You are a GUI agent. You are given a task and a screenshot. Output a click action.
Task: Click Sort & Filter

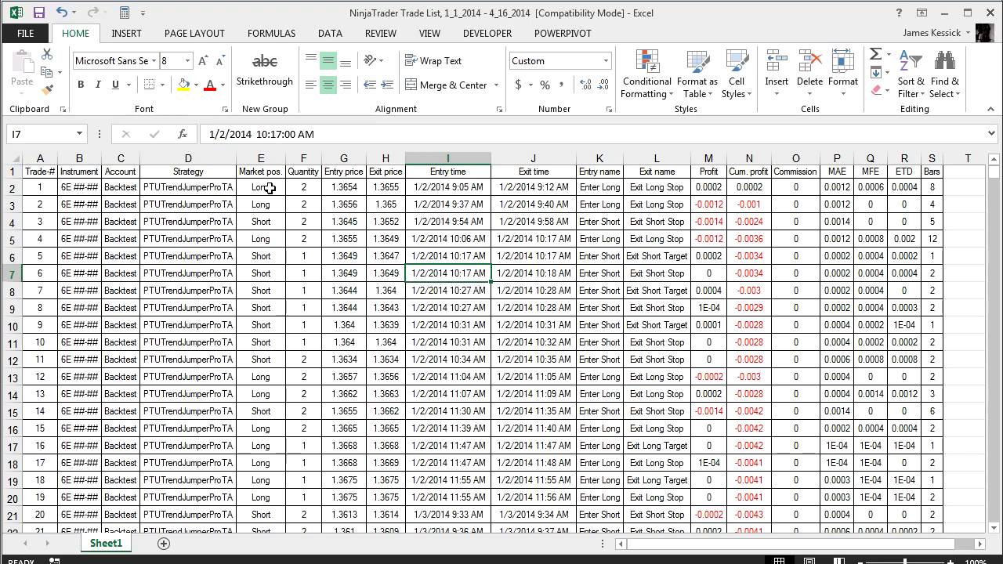(x=911, y=74)
